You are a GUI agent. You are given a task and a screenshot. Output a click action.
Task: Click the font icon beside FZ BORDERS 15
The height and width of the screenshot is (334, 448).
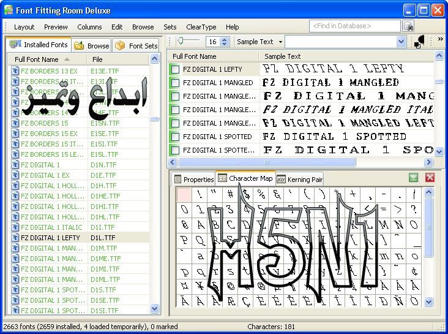click(x=15, y=123)
